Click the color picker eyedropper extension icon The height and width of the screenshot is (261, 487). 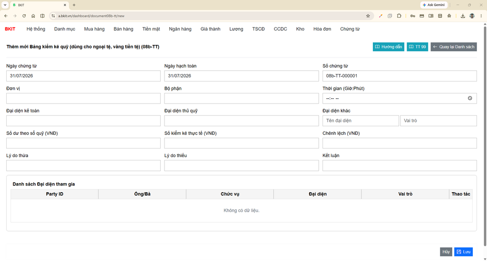click(380, 16)
